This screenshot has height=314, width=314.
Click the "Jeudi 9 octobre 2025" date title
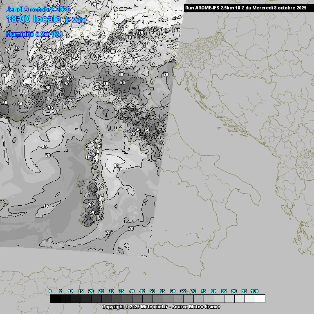tap(38, 9)
